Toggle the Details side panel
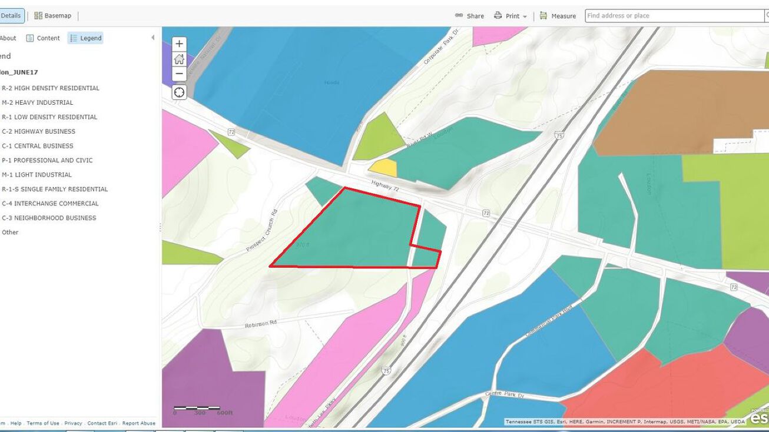Viewport: 769px width, 432px height. 11,16
